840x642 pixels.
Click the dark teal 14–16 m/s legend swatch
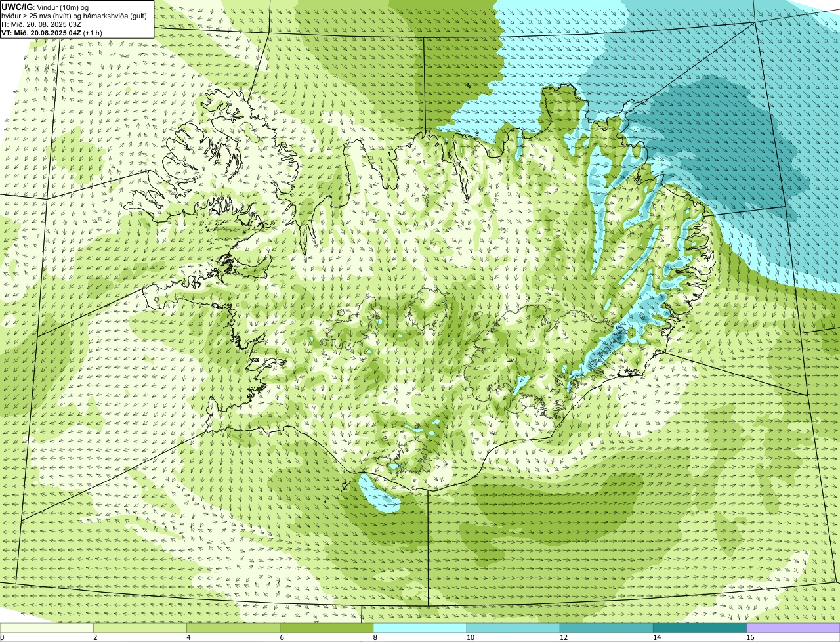pos(700,628)
